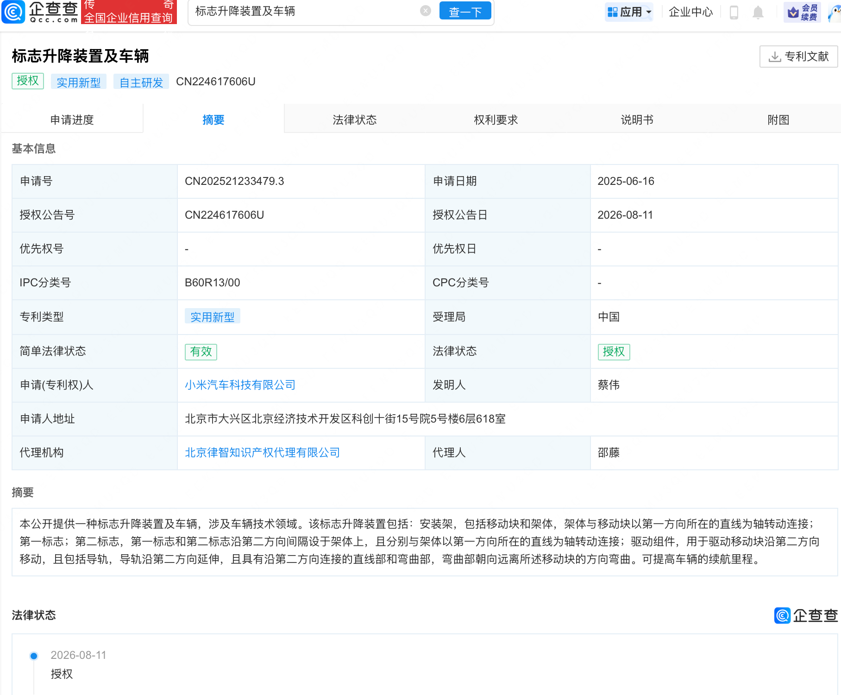841x695 pixels.
Task: Click the 授权 legal status badge in table
Action: (614, 352)
